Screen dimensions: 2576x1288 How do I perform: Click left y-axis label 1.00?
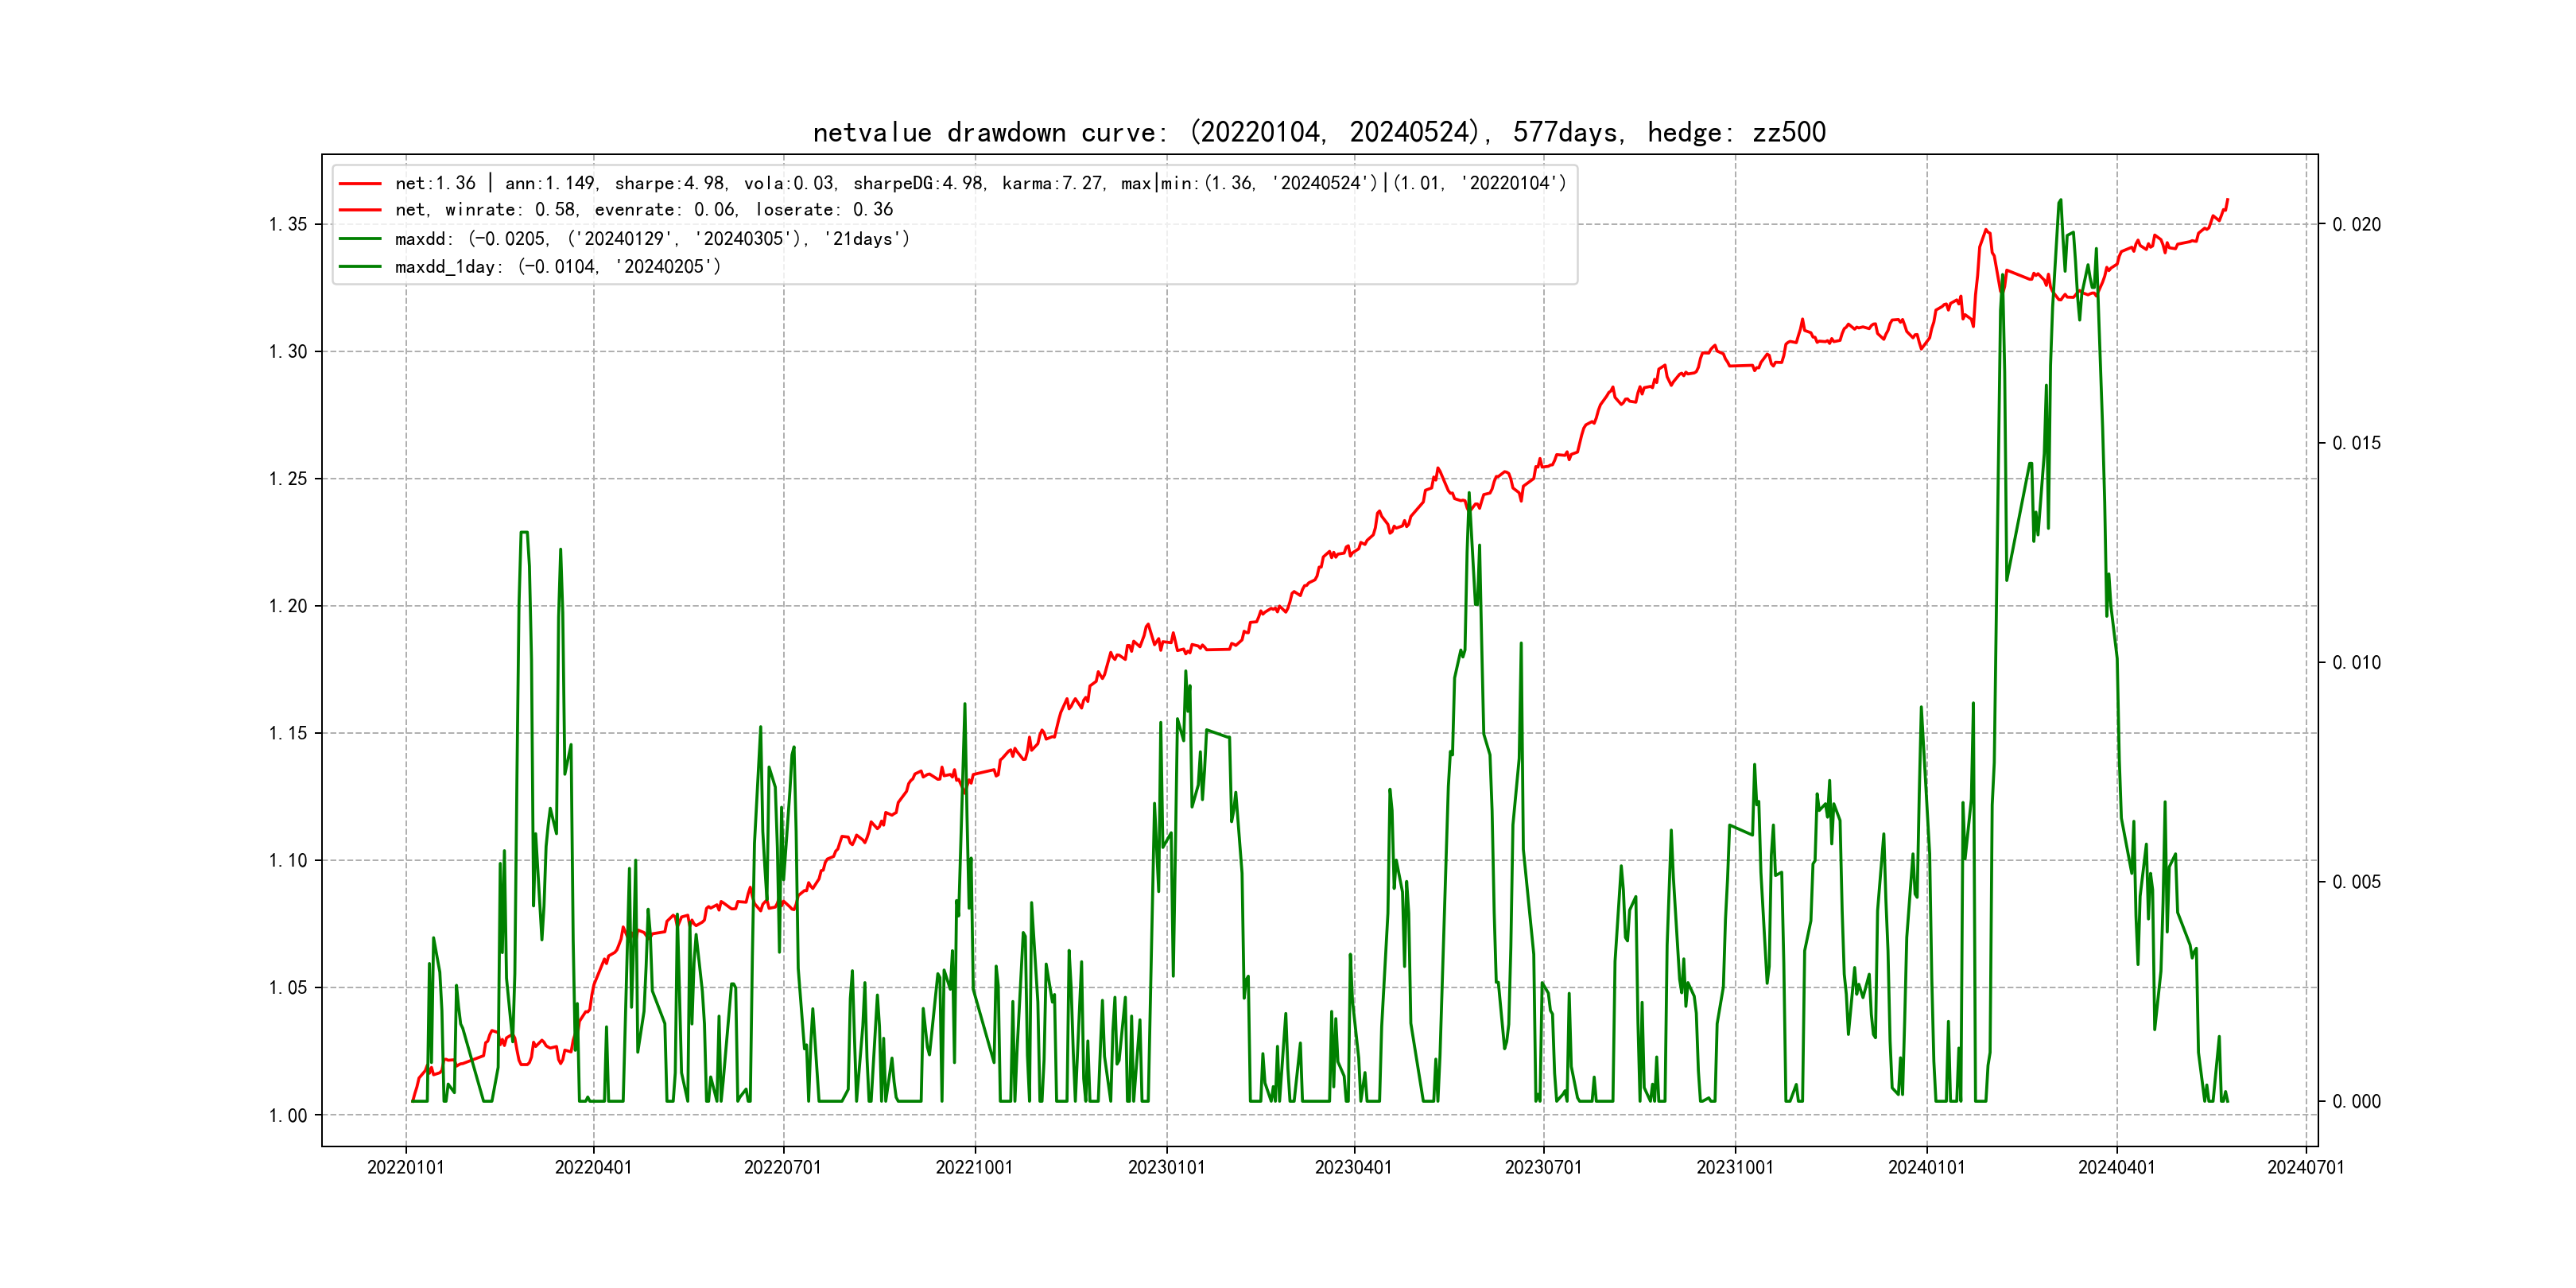(x=288, y=1116)
